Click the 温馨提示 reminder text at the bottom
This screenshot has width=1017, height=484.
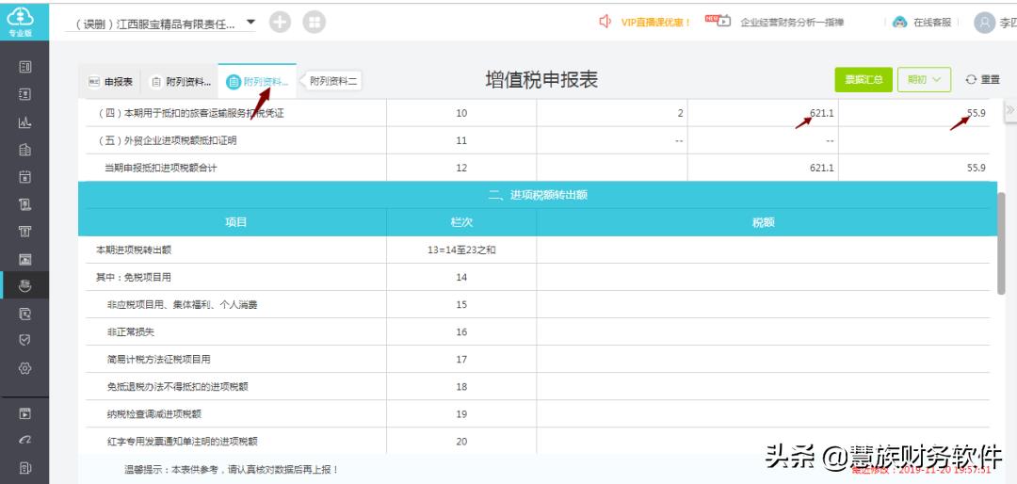click(232, 469)
